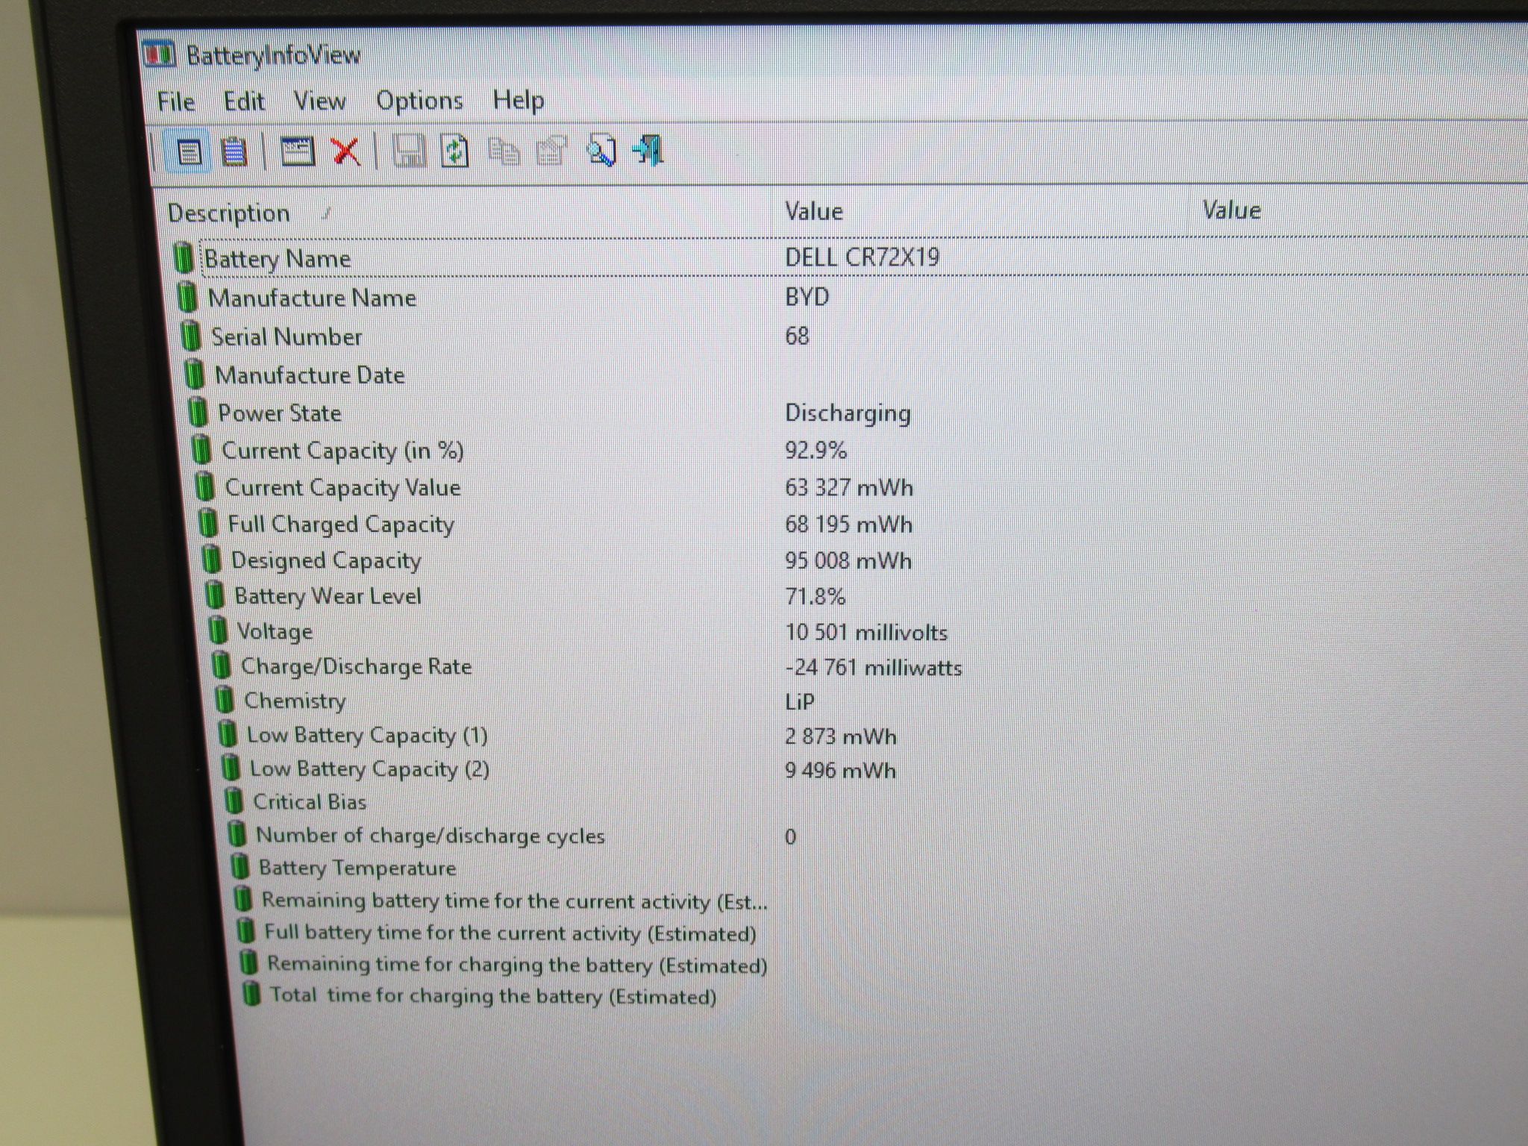Open the window-style options toolbar icon
1528x1146 pixels.
(297, 151)
